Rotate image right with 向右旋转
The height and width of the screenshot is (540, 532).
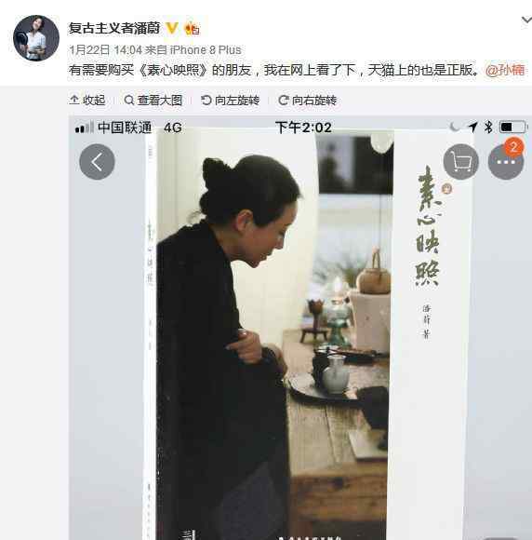[x=307, y=101]
